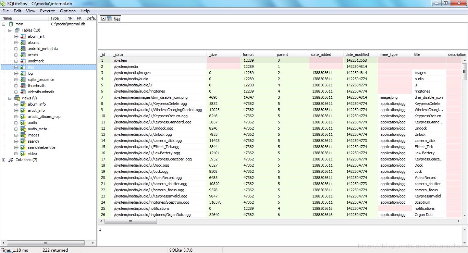Click the artist_info view icon
Image resolution: width=468 pixels, height=253 pixels.
click(x=23, y=110)
